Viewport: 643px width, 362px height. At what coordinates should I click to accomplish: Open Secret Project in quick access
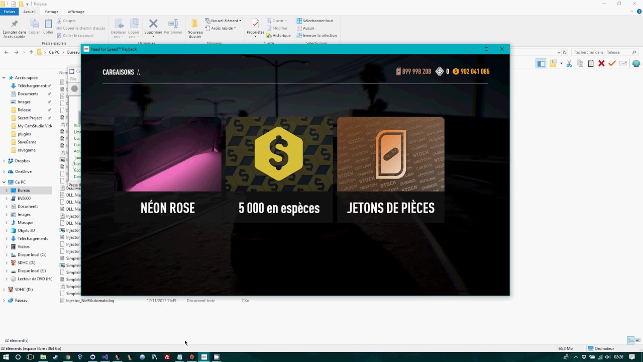point(30,118)
